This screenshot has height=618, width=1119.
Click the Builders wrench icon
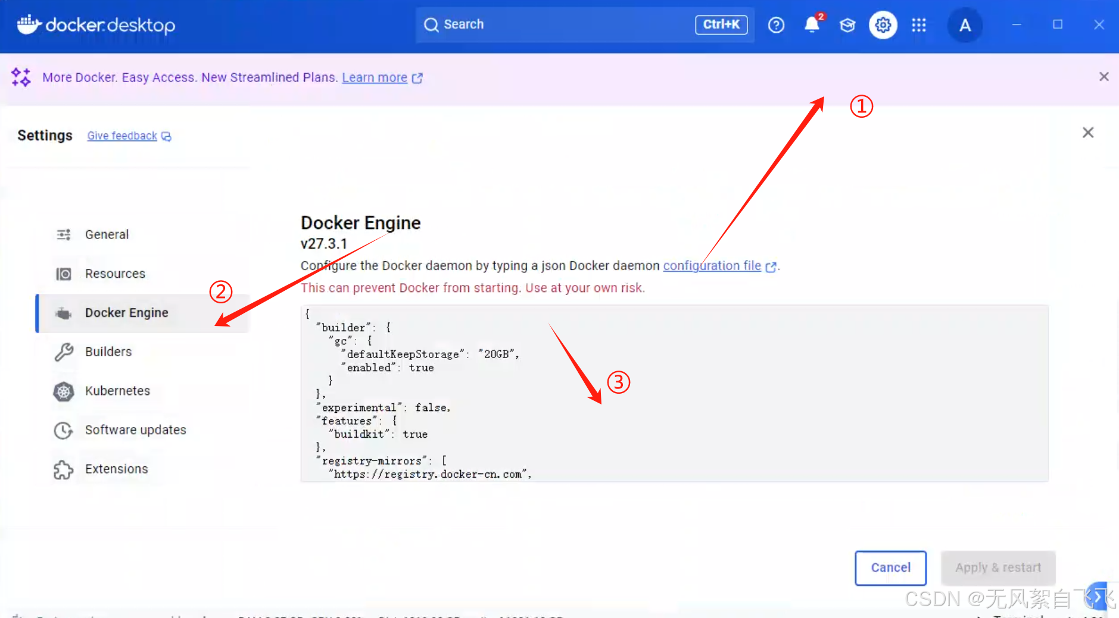click(64, 352)
